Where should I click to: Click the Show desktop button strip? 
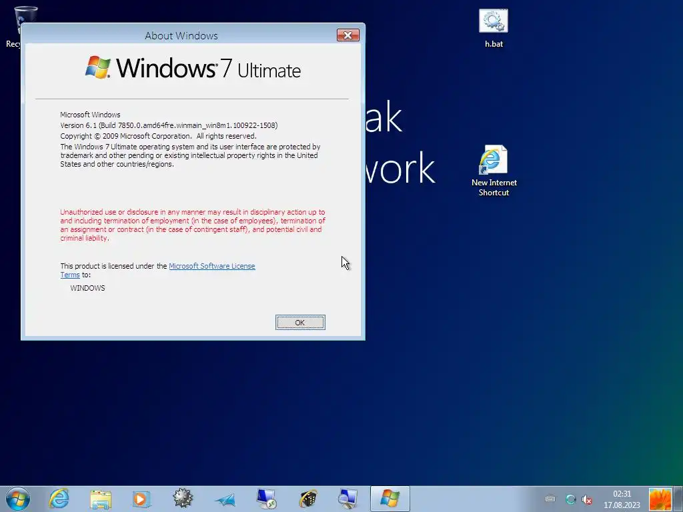point(678,499)
